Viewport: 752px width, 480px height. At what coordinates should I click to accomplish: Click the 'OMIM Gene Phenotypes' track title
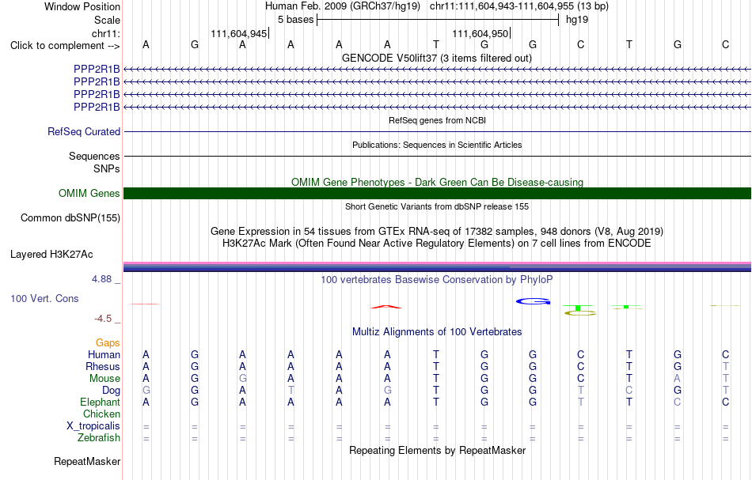(x=438, y=182)
